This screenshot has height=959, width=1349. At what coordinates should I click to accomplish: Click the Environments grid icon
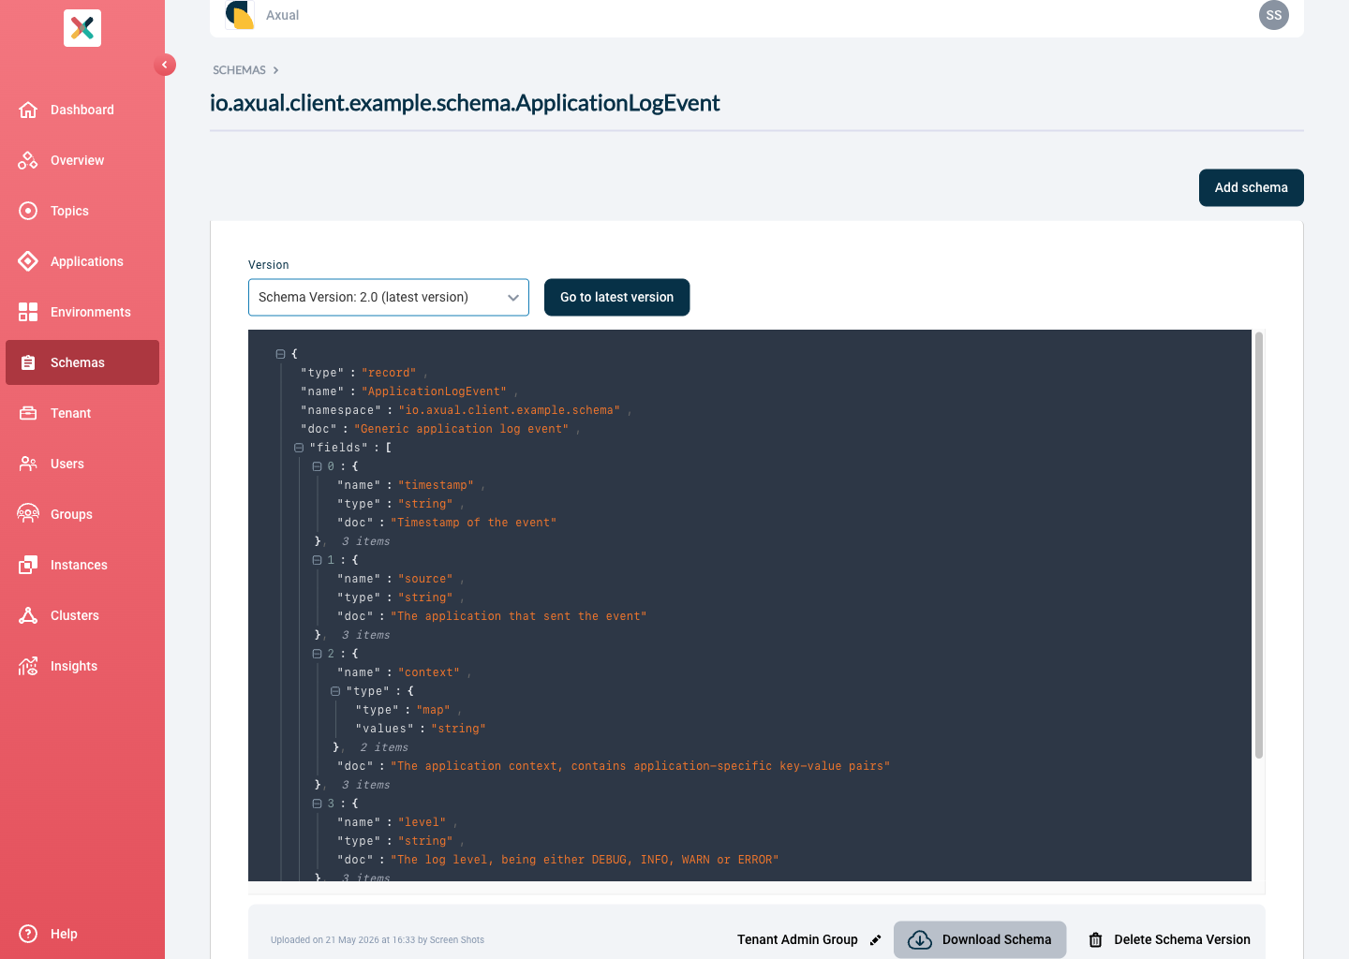(x=28, y=312)
